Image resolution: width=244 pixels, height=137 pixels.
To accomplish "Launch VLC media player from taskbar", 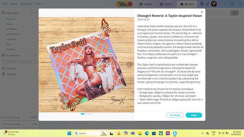I will click(x=119, y=133).
